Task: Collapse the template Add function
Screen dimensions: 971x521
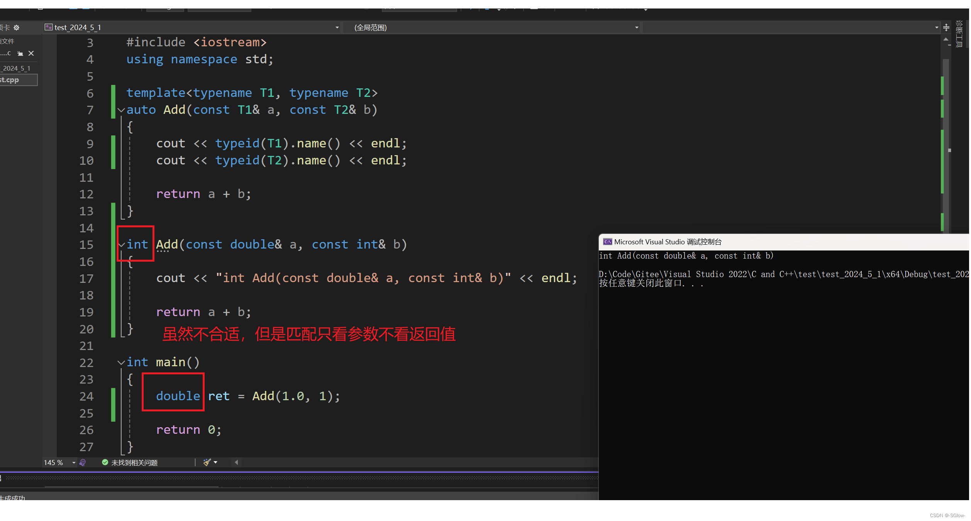Action: [x=121, y=110]
